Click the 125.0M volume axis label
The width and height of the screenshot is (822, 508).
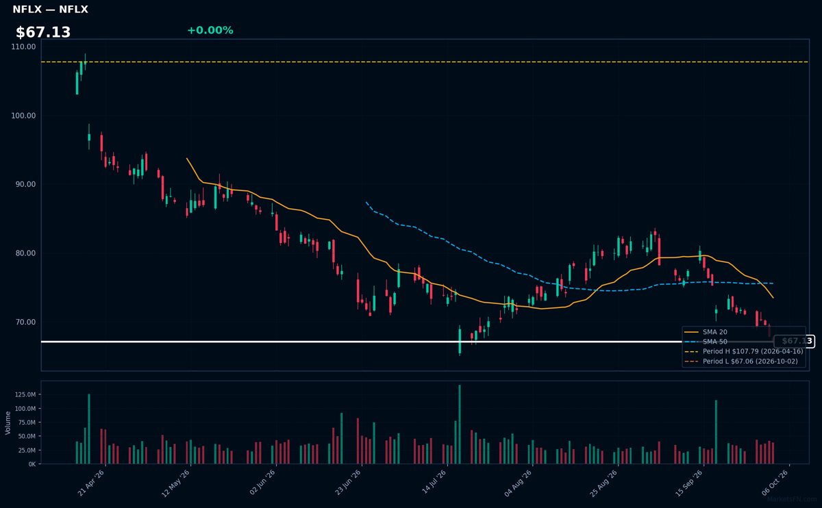click(26, 394)
